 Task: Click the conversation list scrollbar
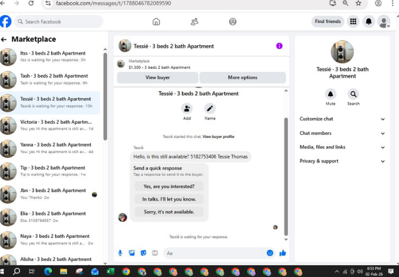pos(105,97)
